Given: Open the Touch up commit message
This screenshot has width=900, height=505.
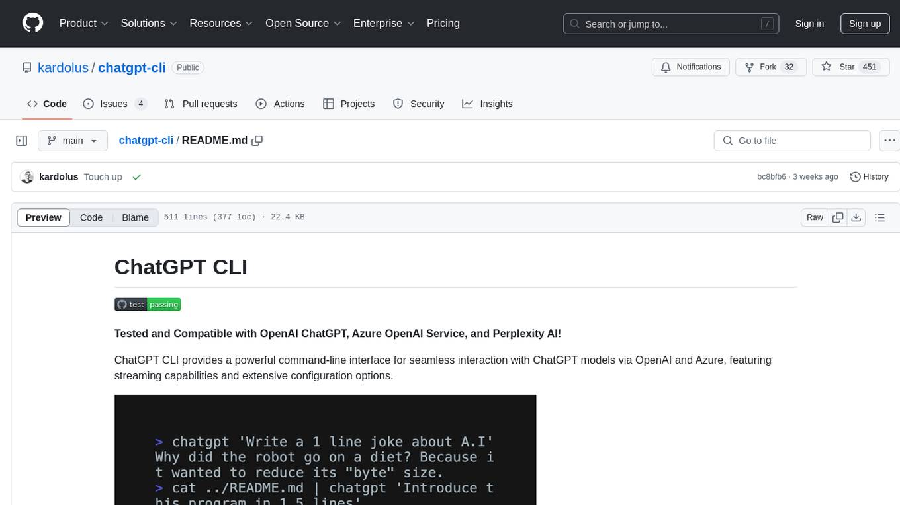Looking at the screenshot, I should pos(103,177).
